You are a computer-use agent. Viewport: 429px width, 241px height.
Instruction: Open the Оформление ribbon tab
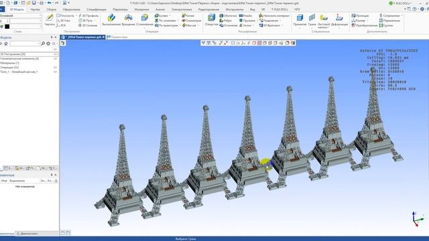(72, 9)
